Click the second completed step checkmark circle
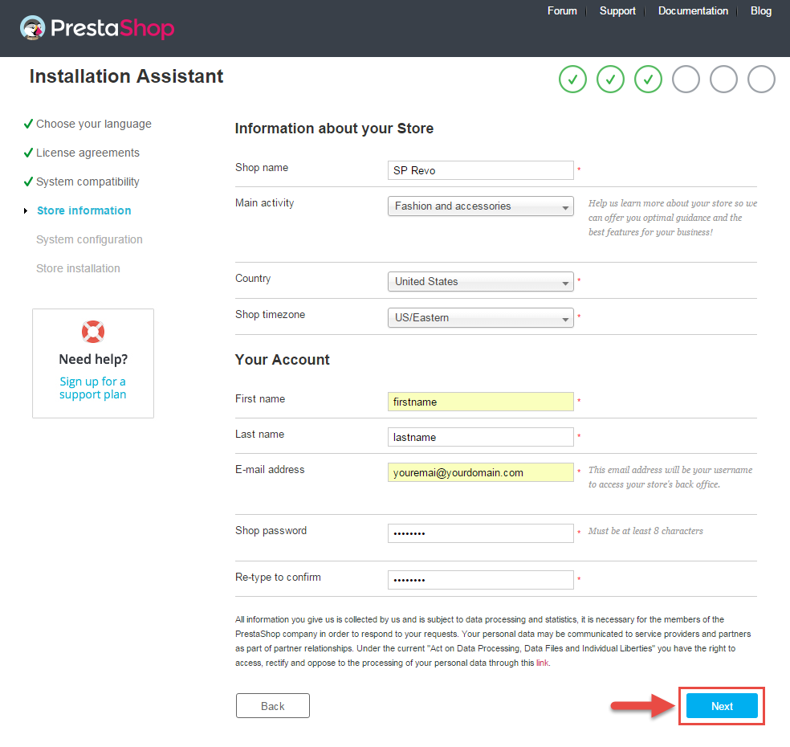 [x=610, y=80]
